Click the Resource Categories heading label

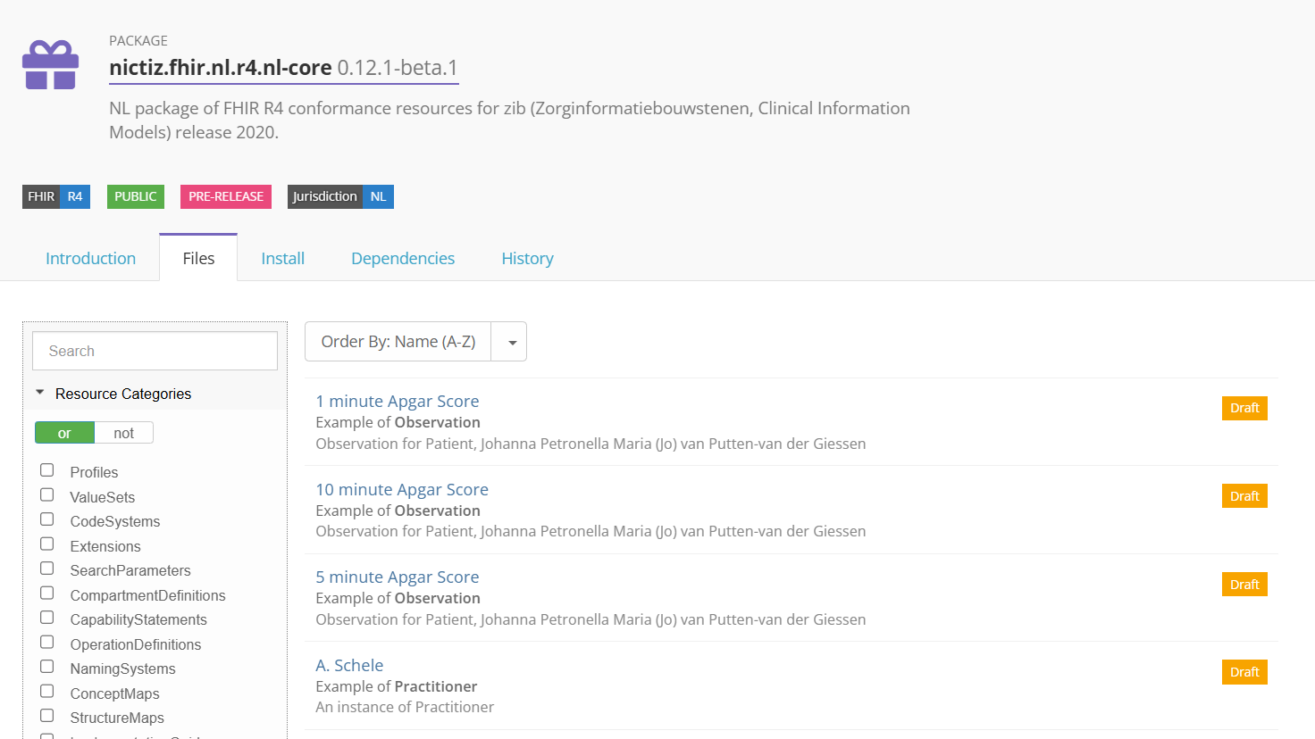click(123, 394)
